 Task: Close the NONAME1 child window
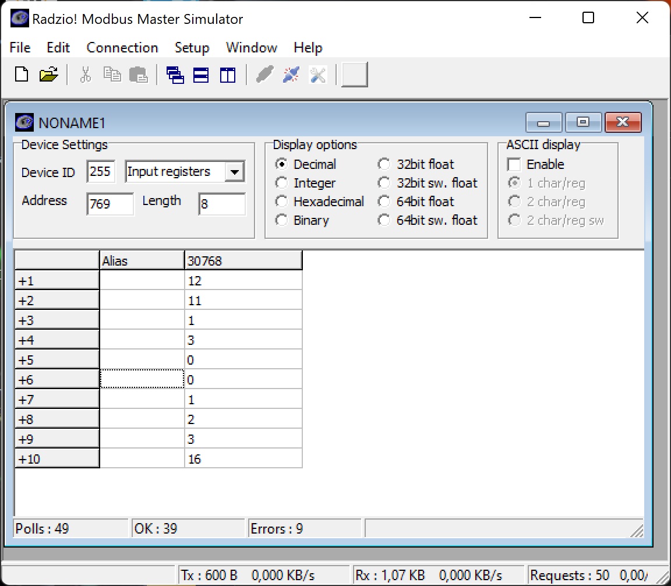623,122
